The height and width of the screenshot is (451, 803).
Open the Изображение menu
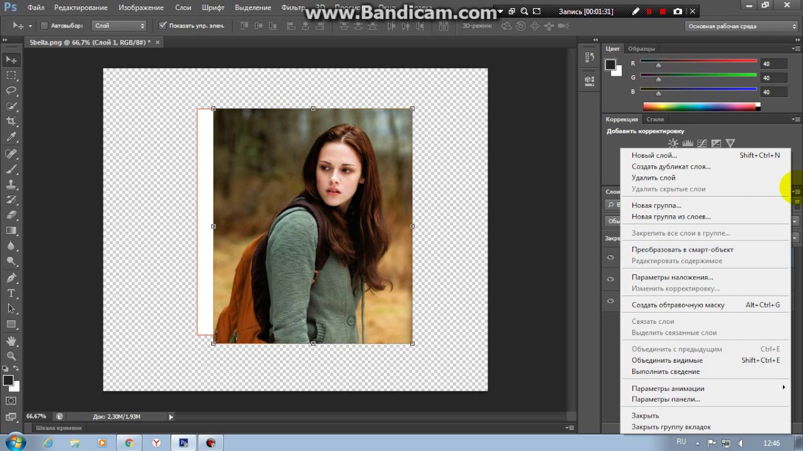click(x=141, y=8)
